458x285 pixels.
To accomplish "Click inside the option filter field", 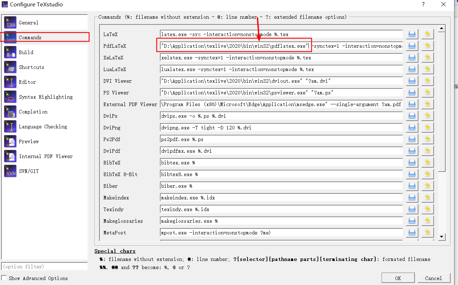I will click(44, 266).
